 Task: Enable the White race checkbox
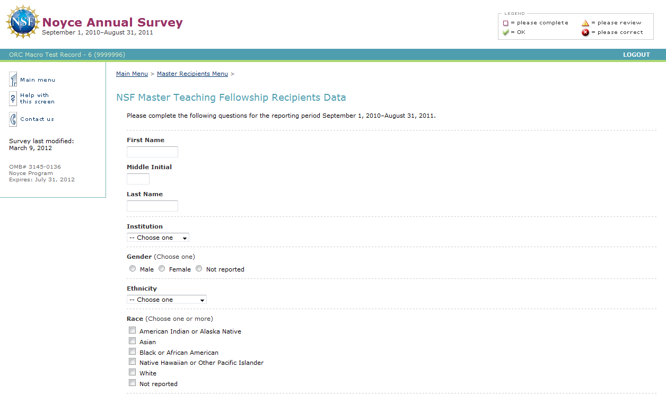(133, 373)
